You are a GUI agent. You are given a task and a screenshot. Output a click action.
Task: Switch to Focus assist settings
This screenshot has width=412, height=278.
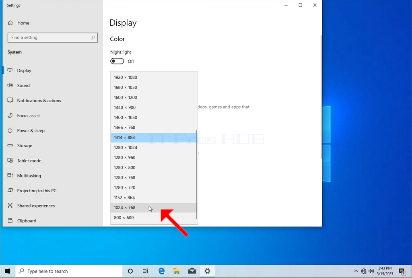point(29,115)
